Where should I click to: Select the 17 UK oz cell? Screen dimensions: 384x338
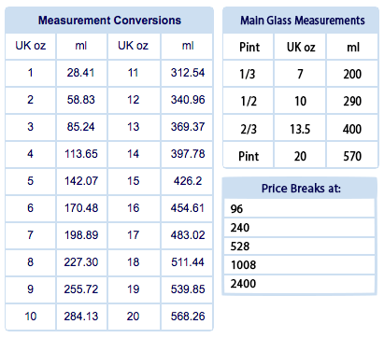tap(134, 235)
